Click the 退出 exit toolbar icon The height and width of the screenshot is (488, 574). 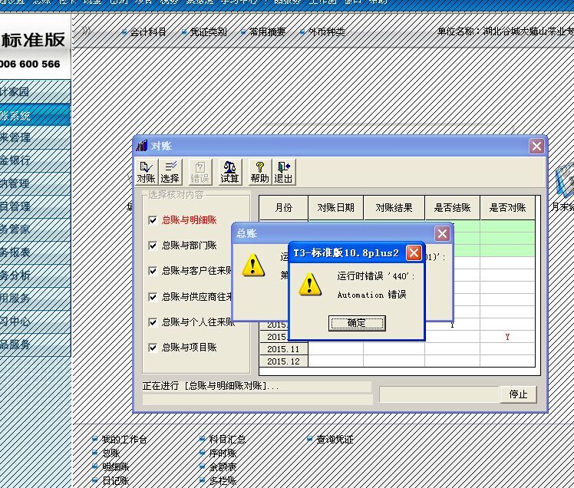point(283,172)
